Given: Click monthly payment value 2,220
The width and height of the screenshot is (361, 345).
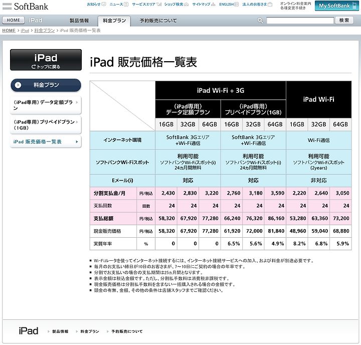Looking at the screenshot, I should point(299,193).
